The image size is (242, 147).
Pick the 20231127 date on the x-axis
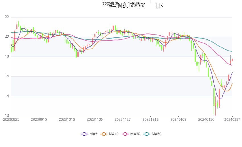tap(123, 120)
